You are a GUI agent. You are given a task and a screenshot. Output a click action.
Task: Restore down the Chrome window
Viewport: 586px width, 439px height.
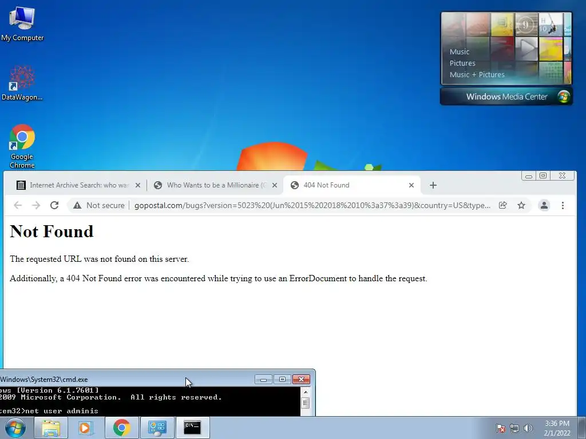(543, 176)
